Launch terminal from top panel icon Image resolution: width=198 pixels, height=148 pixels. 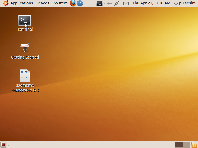click(x=100, y=3)
